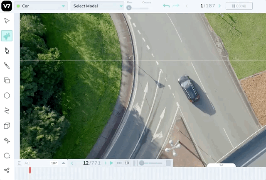
Task: Click the black car in the video
Action: tap(188, 89)
